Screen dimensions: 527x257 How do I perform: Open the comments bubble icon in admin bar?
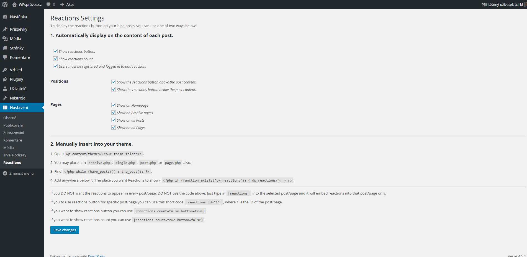point(48,4)
